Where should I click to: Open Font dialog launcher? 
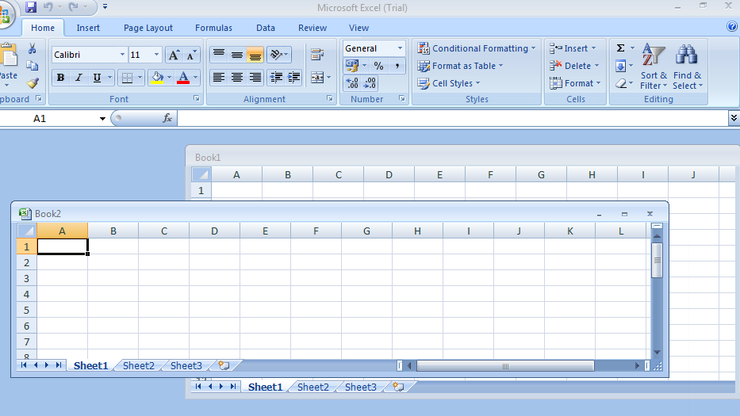197,98
